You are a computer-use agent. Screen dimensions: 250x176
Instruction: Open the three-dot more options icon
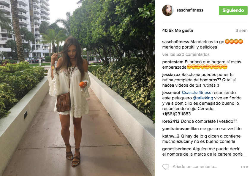pos(244,167)
